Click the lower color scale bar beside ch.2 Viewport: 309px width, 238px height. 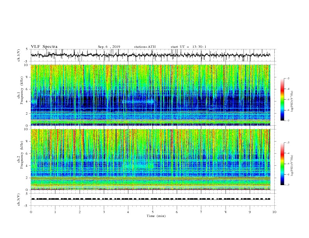(x=282, y=164)
